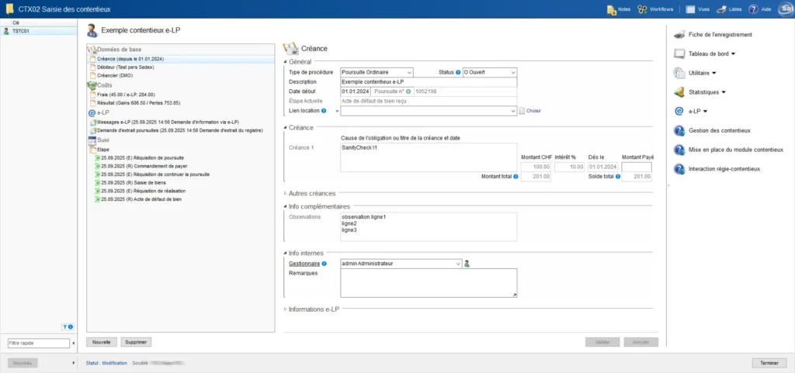This screenshot has height=373, width=795.
Task: Open Frais (45.00 / e-LP: 284.00) entry
Action: (x=126, y=95)
